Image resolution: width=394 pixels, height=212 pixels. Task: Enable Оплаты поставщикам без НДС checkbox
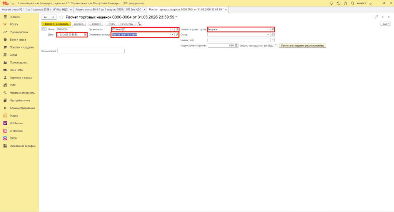[x=276, y=45]
